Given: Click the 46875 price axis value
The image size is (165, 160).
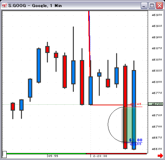Looking at the screenshot, I should click(x=157, y=48).
